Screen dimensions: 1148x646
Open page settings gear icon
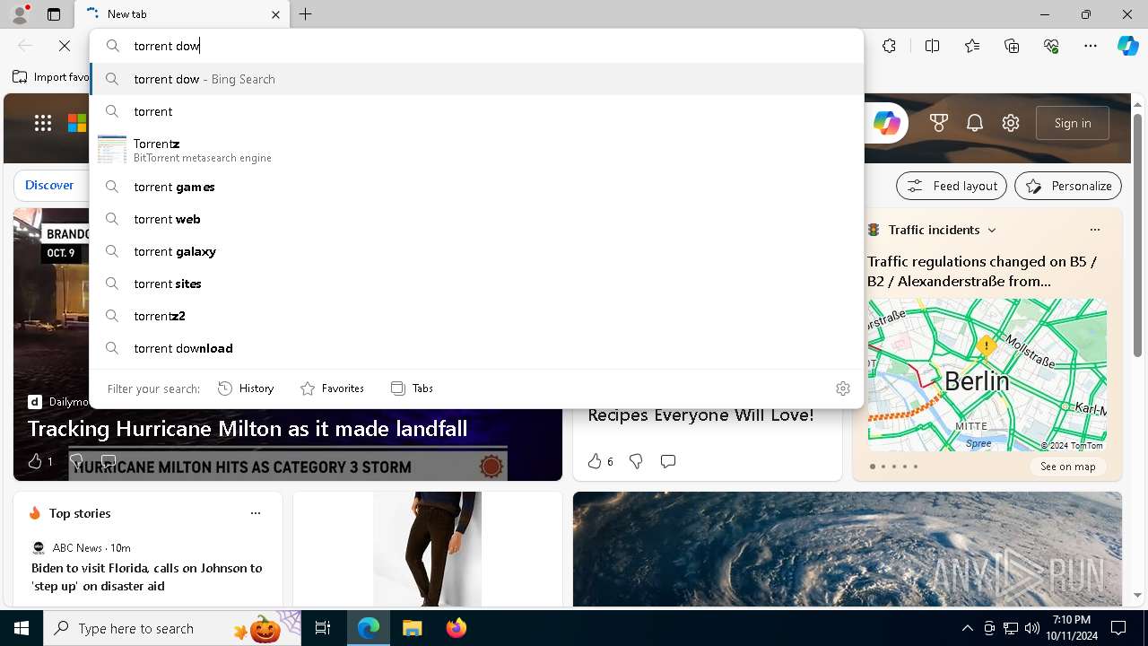(x=1011, y=124)
